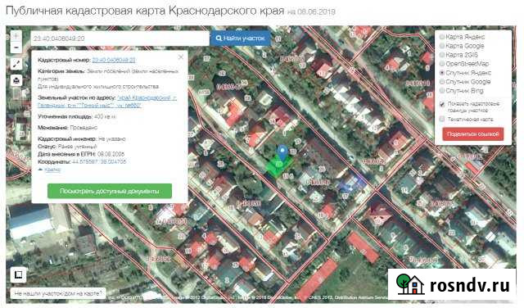Zoom out the map with minus button
The height and width of the screenshot is (308, 524).
pos(16,48)
